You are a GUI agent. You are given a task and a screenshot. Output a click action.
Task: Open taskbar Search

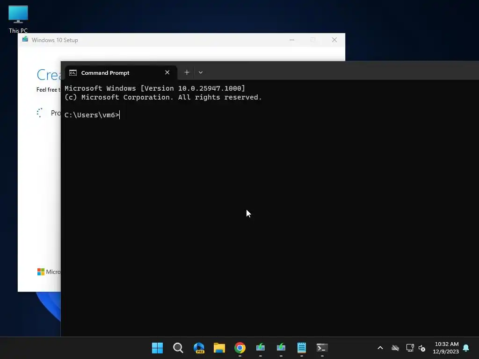tap(178, 348)
